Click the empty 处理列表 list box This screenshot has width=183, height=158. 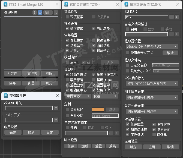click(31, 43)
